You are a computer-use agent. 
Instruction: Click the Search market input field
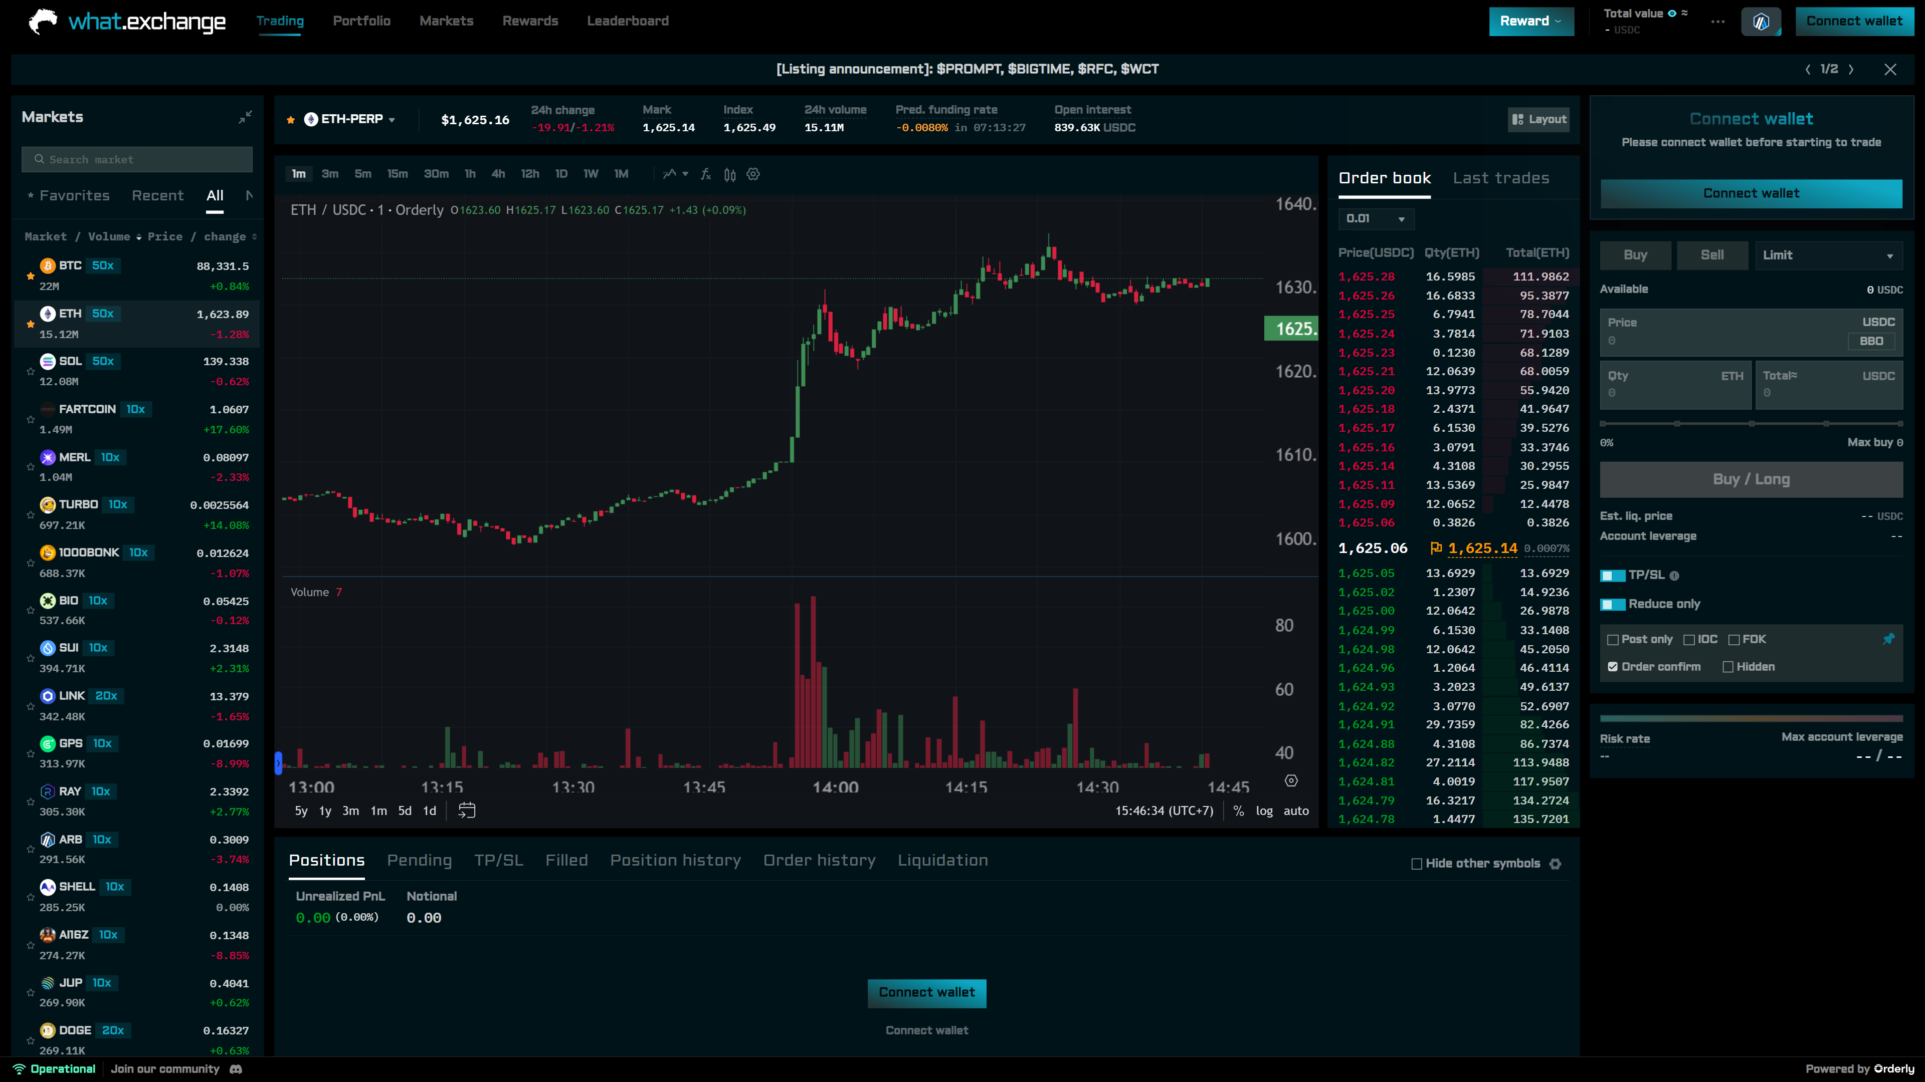(x=137, y=159)
